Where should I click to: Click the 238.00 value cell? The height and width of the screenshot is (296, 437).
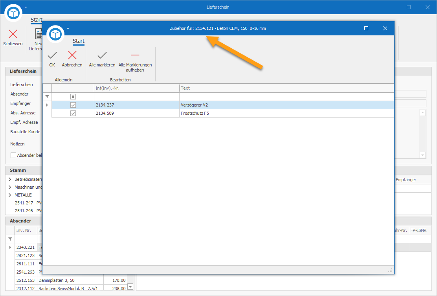coord(116,289)
